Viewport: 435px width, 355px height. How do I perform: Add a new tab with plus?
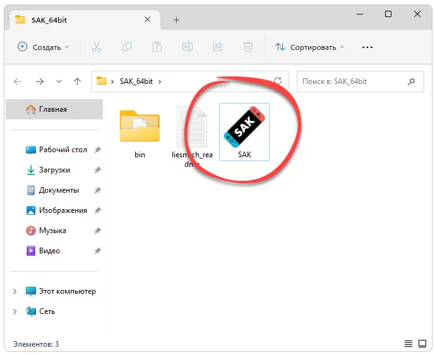point(176,20)
